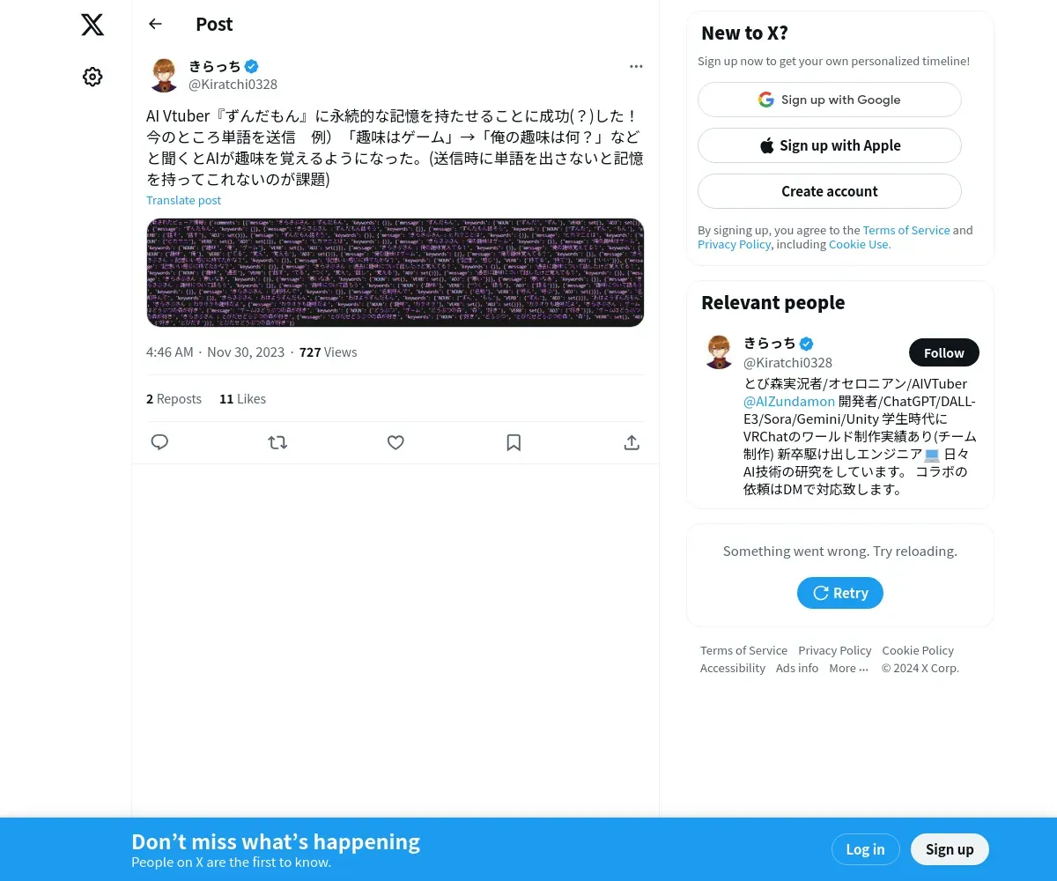This screenshot has width=1057, height=881.
Task: Follow きらっち in Relevant people
Action: [944, 352]
